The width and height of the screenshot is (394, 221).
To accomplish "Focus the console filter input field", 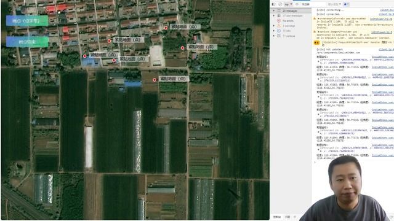I will click(x=313, y=4).
